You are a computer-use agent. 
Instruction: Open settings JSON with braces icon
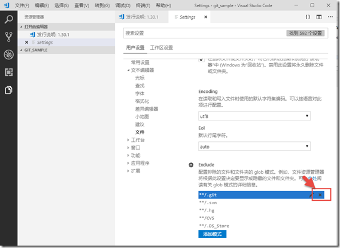[308, 17]
